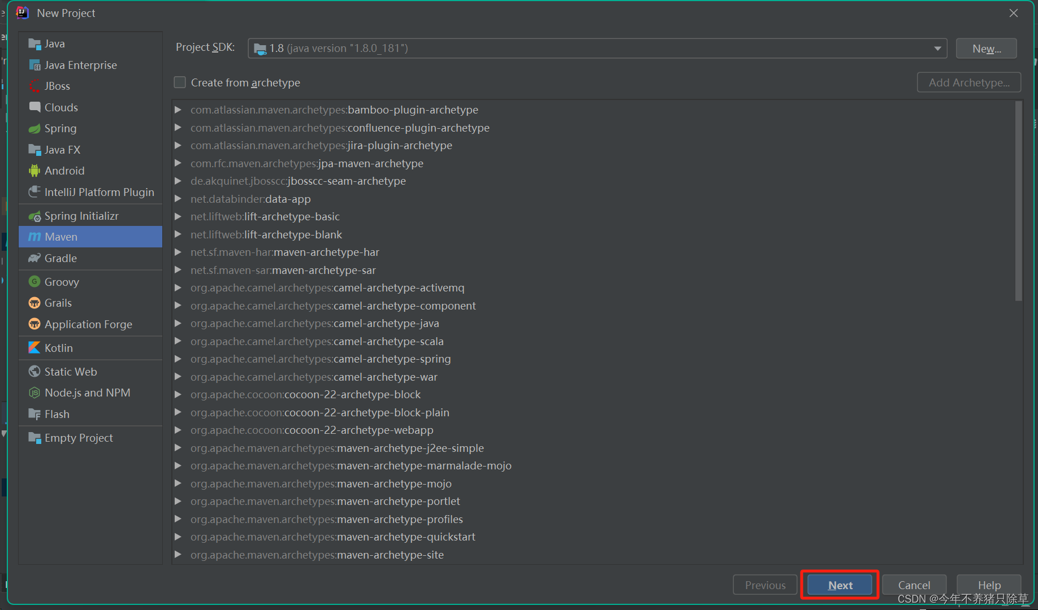This screenshot has height=610, width=1038.
Task: Enable Create from archetype checkbox
Action: tap(180, 82)
